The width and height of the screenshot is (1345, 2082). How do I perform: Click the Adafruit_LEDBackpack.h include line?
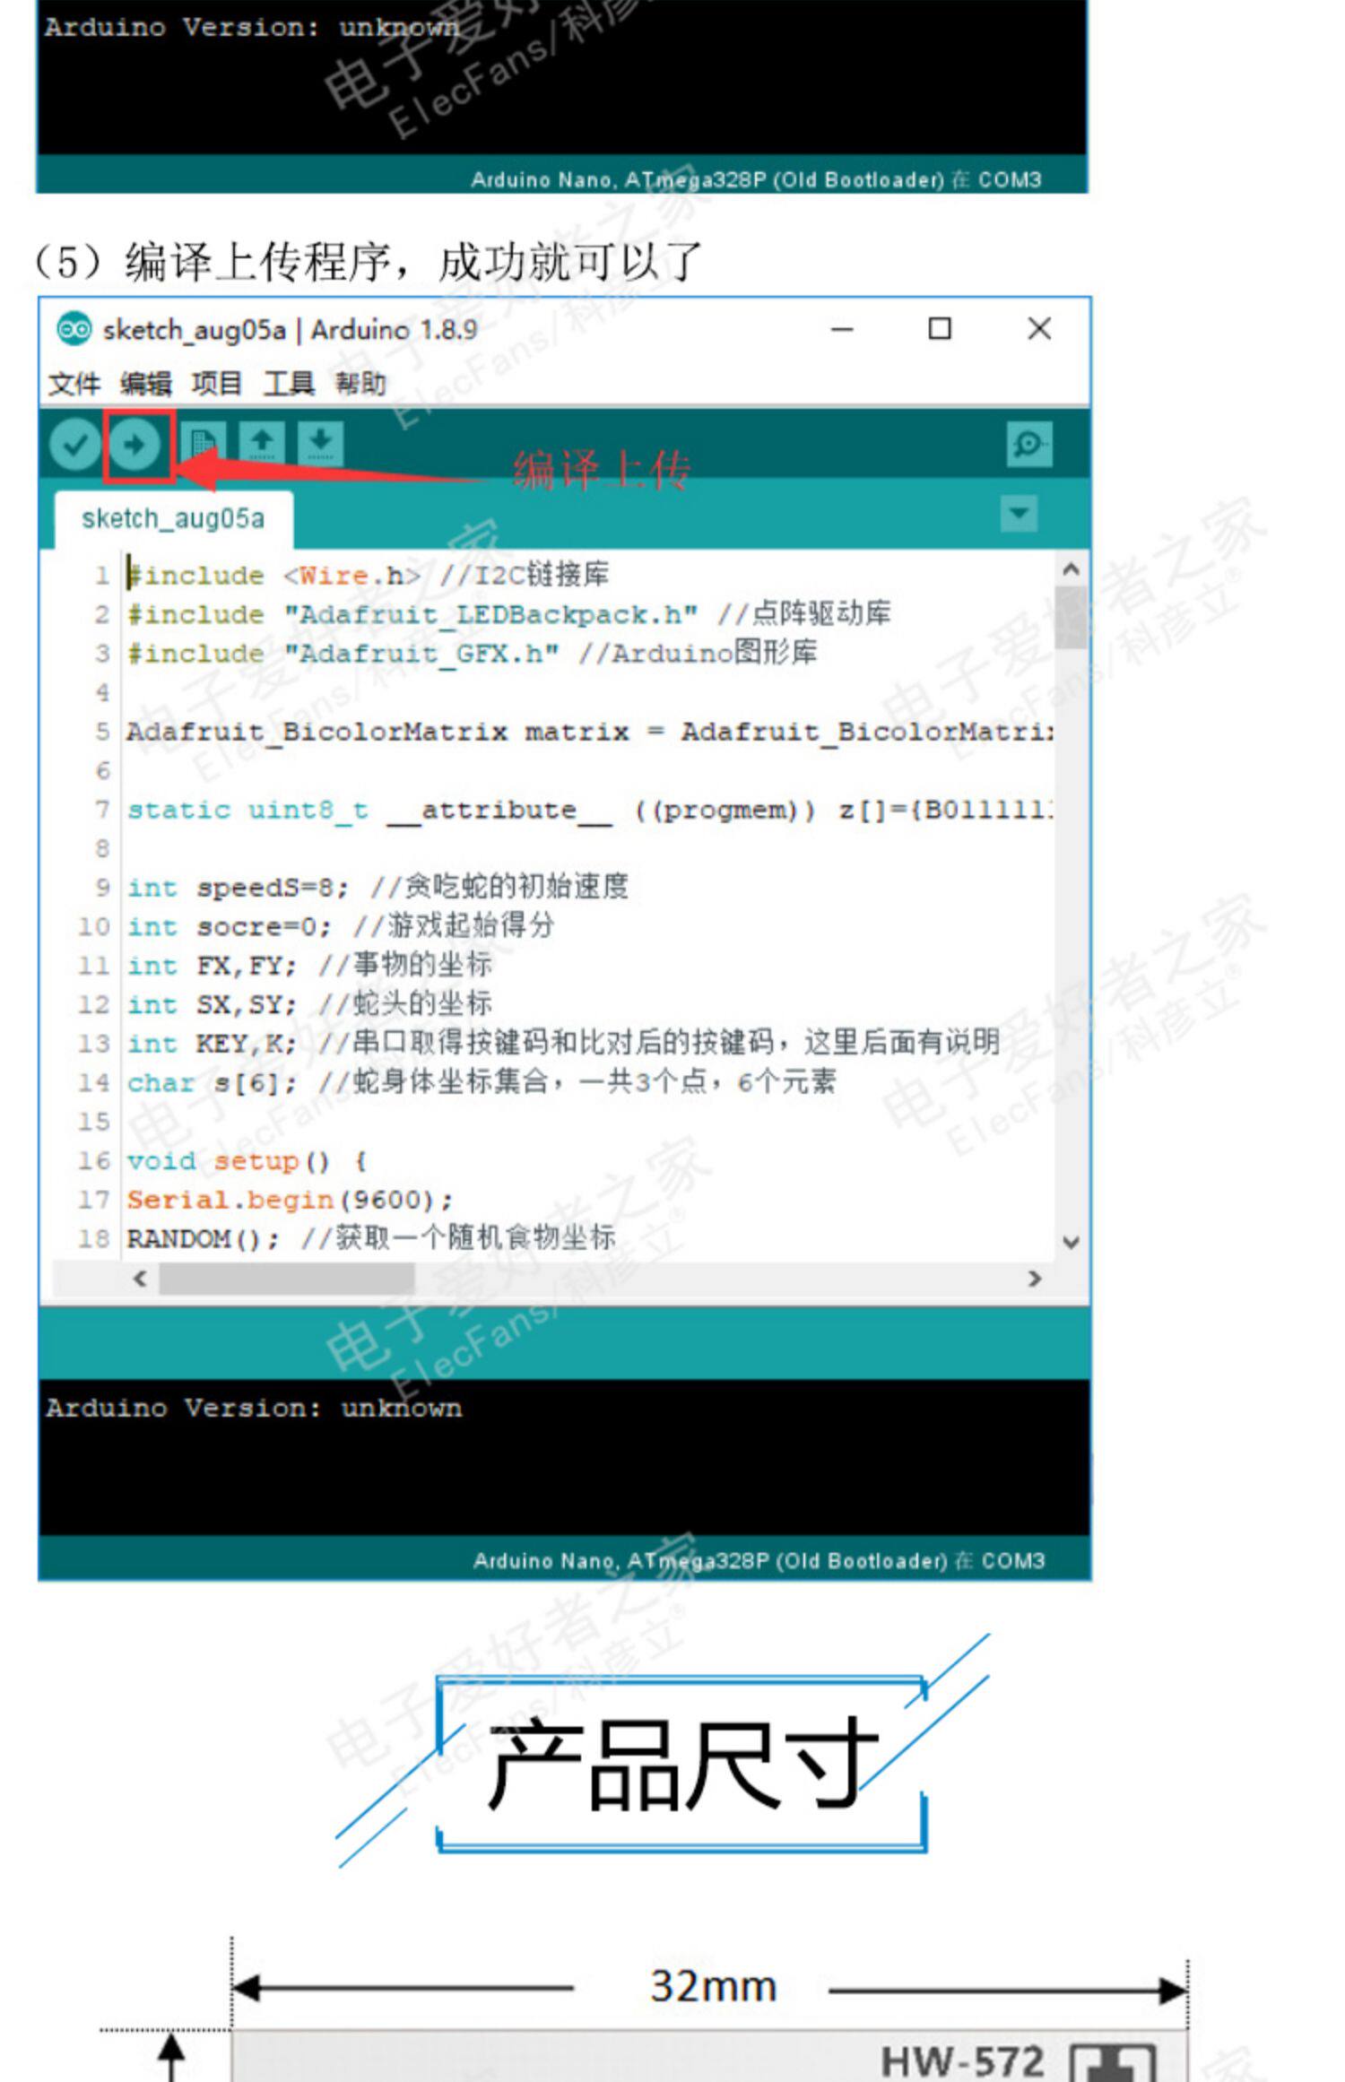508,614
